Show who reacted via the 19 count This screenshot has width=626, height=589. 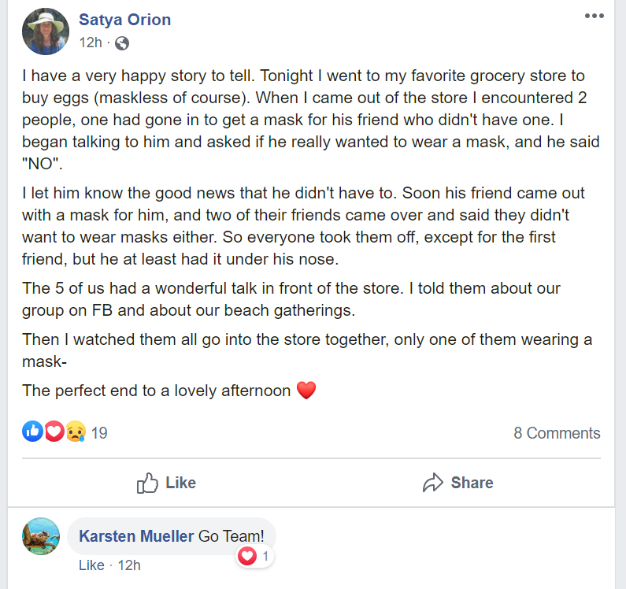(x=99, y=432)
